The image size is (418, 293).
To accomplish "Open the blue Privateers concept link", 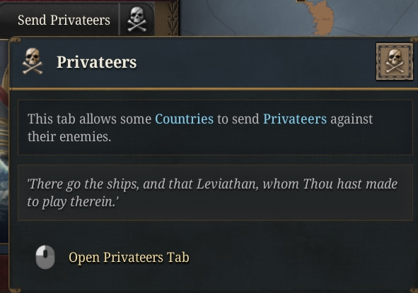I will click(x=295, y=119).
